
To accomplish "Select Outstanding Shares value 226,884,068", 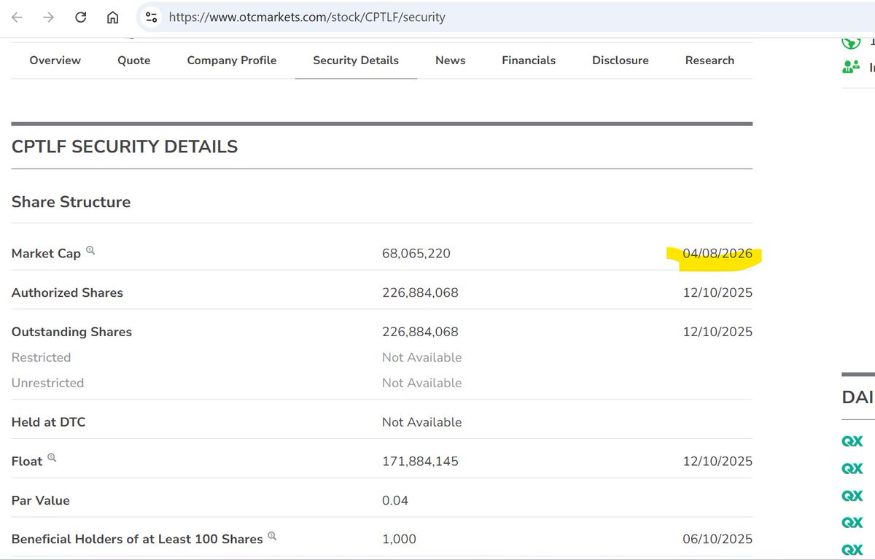I will tap(420, 332).
